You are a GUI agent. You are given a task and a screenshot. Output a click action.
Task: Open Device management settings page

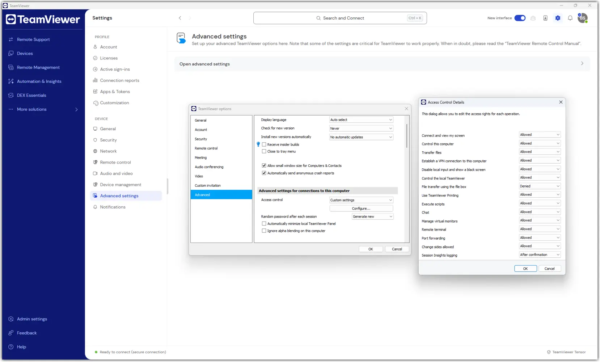tap(121, 185)
